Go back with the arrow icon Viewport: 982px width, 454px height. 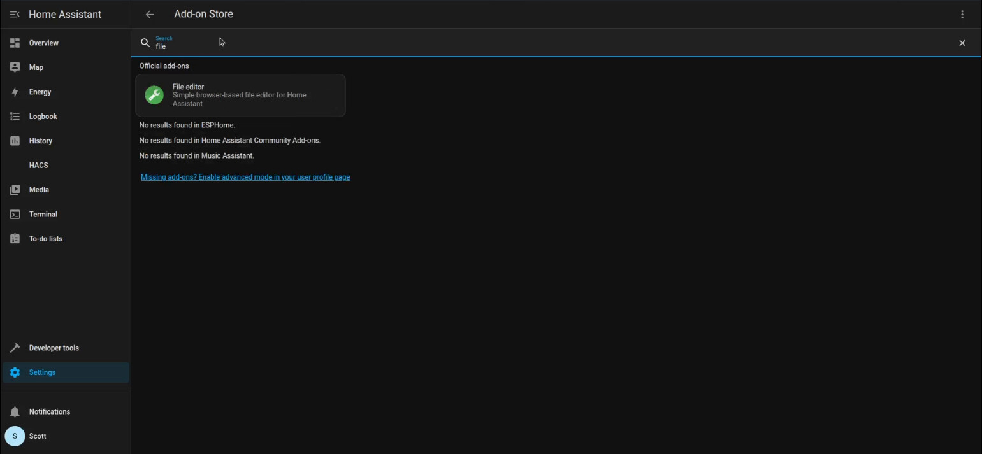point(150,14)
